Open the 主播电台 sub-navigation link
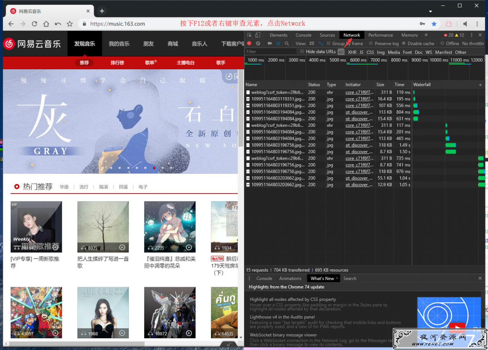 [186, 62]
